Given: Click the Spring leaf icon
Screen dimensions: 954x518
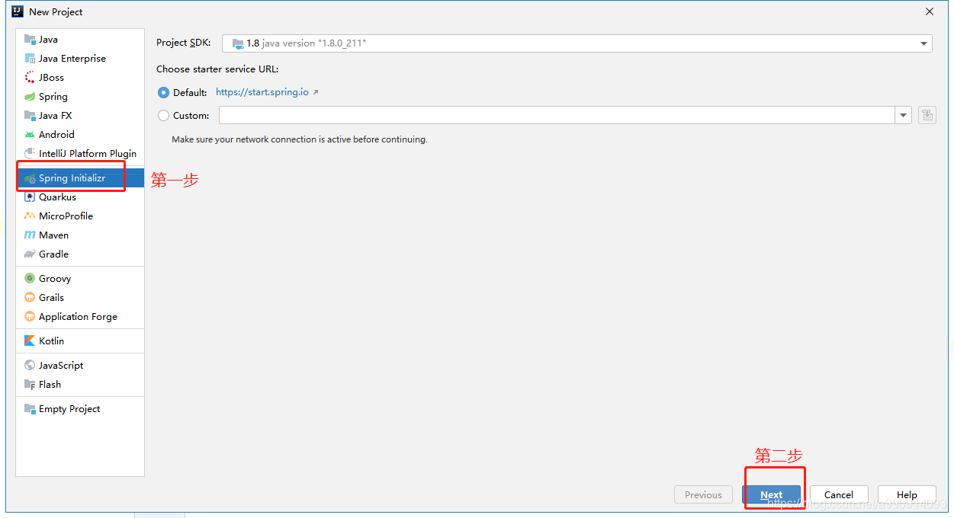Looking at the screenshot, I should pos(30,97).
